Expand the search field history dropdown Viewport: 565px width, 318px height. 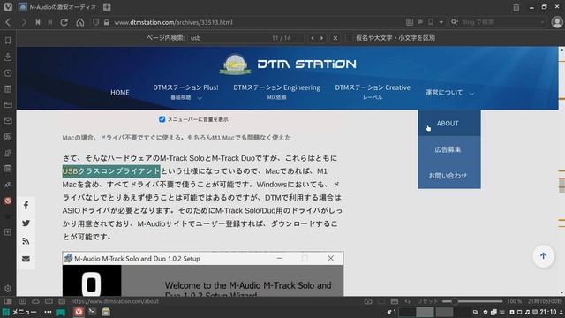pyautogui.click(x=542, y=22)
